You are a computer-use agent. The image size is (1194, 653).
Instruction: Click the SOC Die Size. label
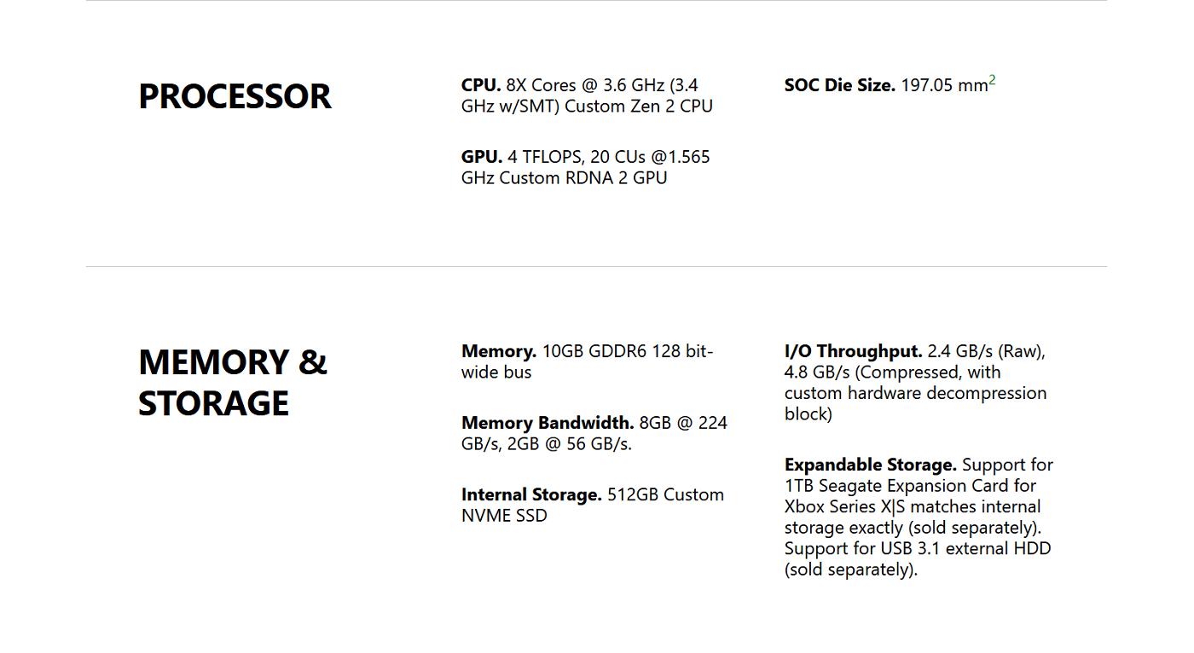pyautogui.click(x=840, y=85)
